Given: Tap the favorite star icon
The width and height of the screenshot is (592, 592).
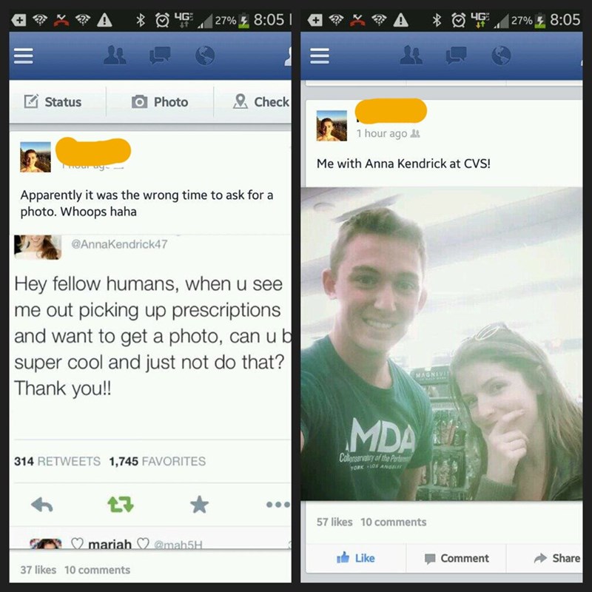Looking at the screenshot, I should click(199, 505).
